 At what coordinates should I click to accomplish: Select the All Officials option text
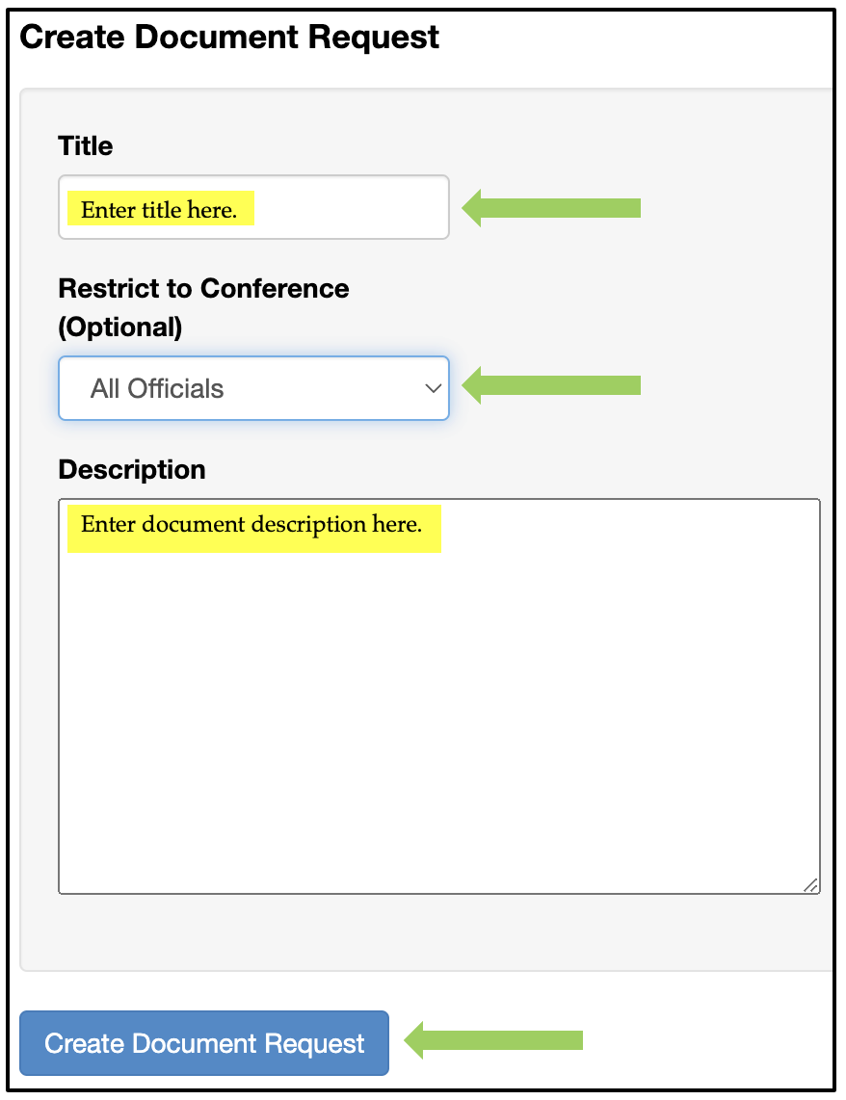[157, 388]
